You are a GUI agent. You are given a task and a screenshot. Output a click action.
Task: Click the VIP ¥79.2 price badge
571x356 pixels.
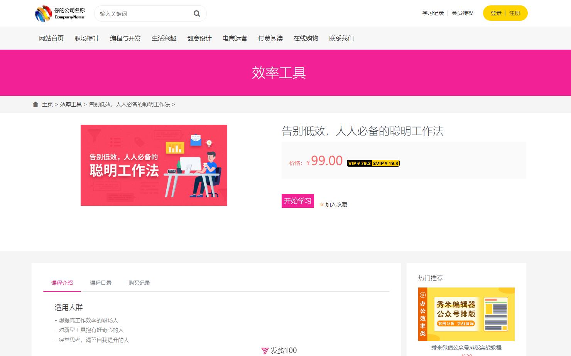pyautogui.click(x=359, y=163)
